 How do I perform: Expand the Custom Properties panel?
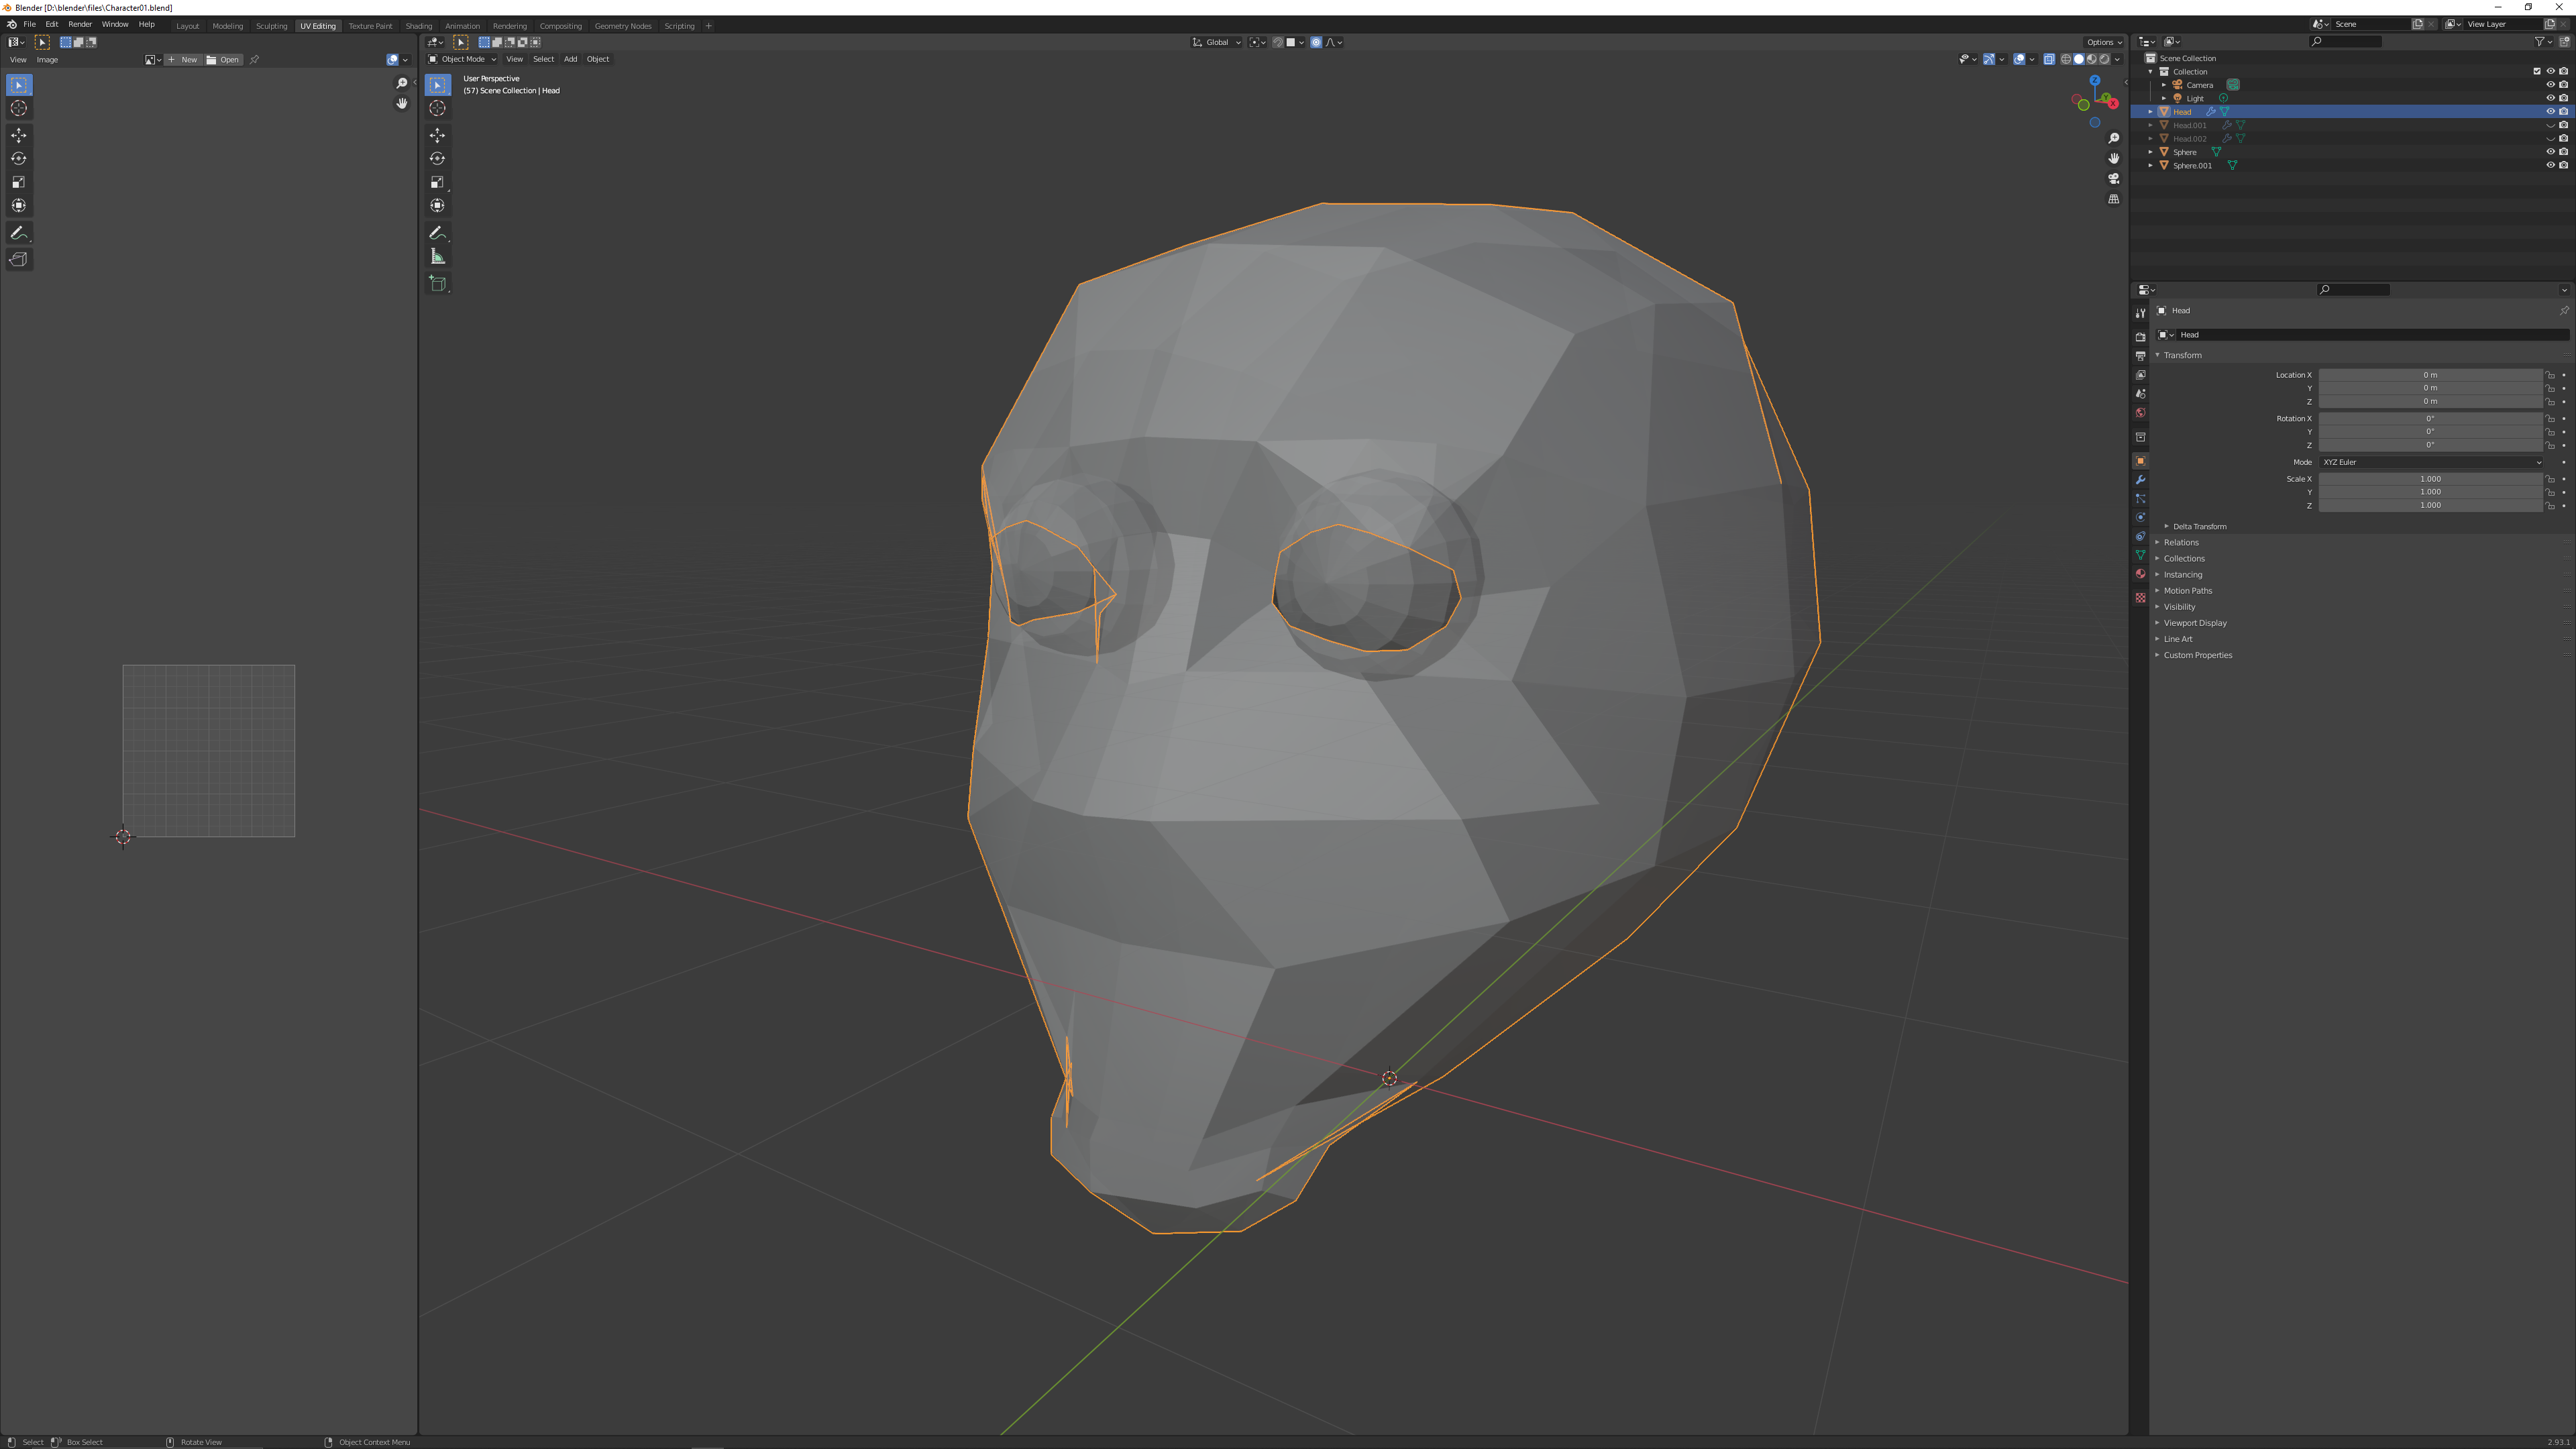point(2197,655)
